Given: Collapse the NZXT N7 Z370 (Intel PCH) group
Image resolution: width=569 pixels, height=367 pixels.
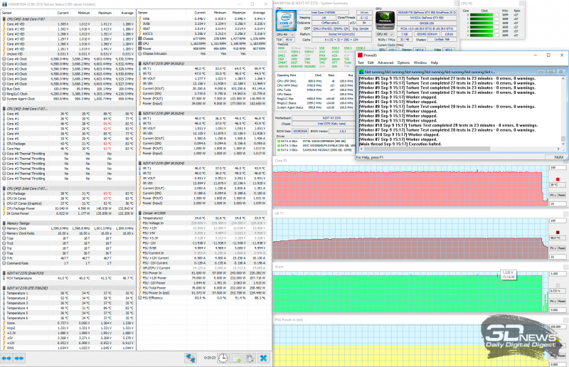Looking at the screenshot, I should click(x=4, y=273).
